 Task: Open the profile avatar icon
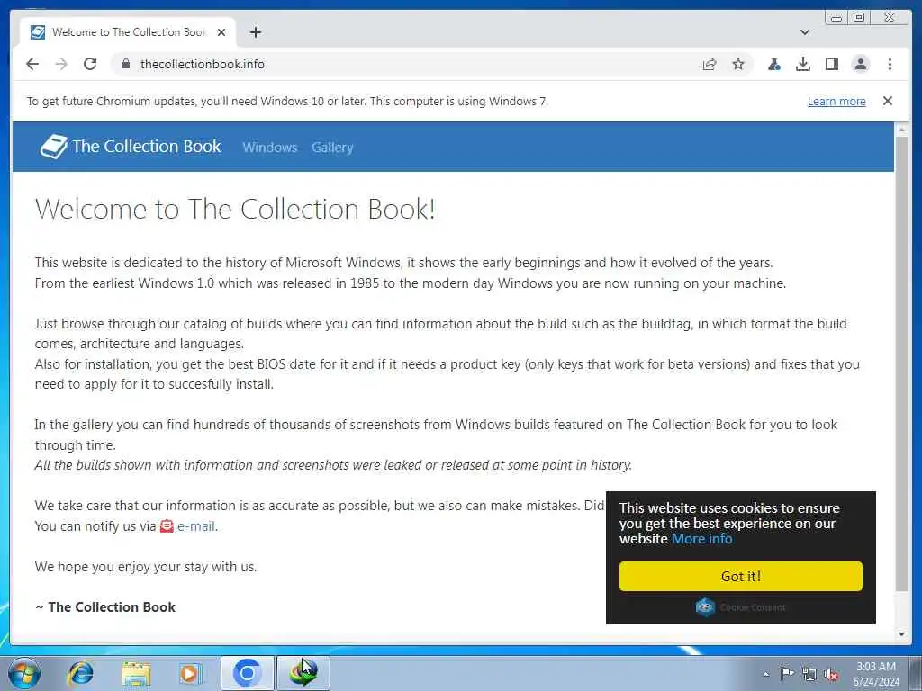point(860,64)
